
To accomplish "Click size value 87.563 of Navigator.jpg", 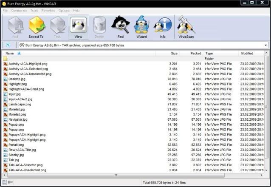I will pyautogui.click(x=172, y=119).
